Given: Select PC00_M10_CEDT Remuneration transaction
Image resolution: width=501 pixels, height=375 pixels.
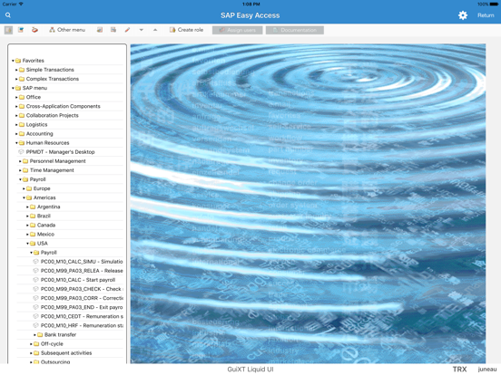Looking at the screenshot, I should click(82, 317).
